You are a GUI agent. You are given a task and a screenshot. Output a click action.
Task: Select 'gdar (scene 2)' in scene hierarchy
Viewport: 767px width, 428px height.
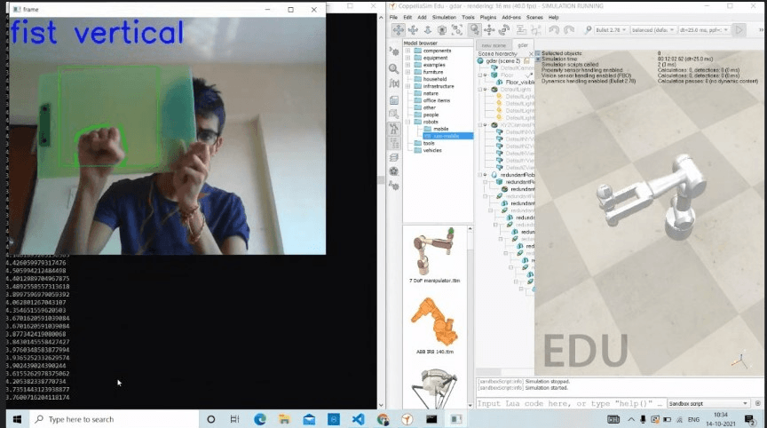(x=499, y=61)
